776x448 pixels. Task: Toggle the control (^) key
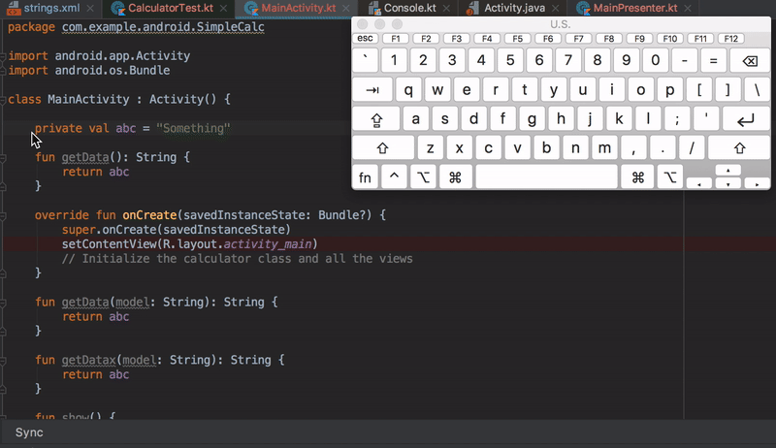(x=394, y=177)
